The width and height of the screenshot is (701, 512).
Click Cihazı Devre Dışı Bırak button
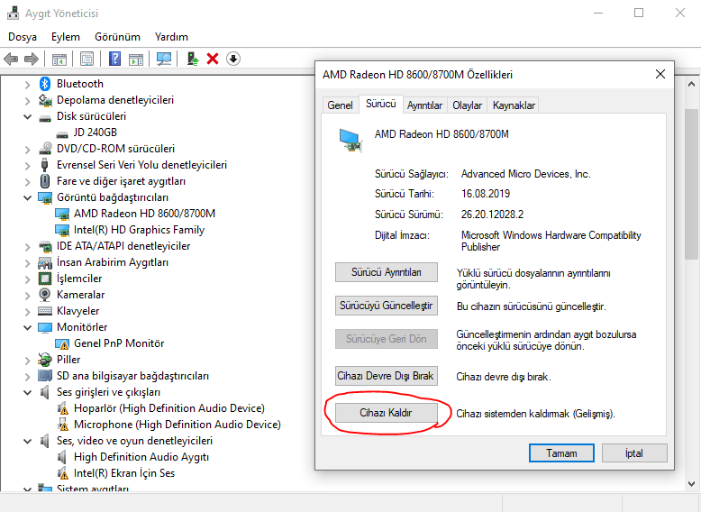[387, 376]
